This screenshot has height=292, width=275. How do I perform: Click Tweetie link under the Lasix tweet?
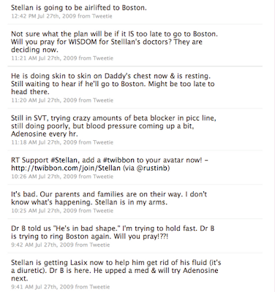[99, 287]
